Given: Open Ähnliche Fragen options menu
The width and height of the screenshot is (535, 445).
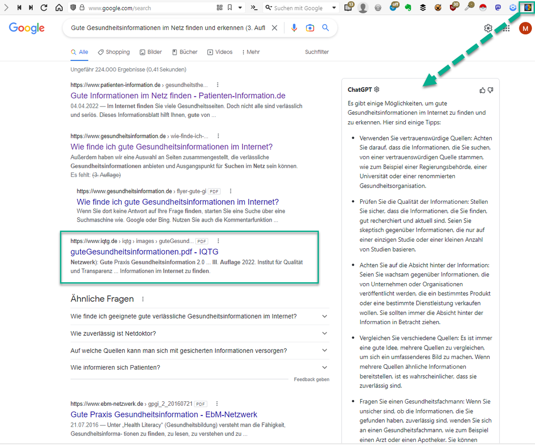Looking at the screenshot, I should coord(143,299).
